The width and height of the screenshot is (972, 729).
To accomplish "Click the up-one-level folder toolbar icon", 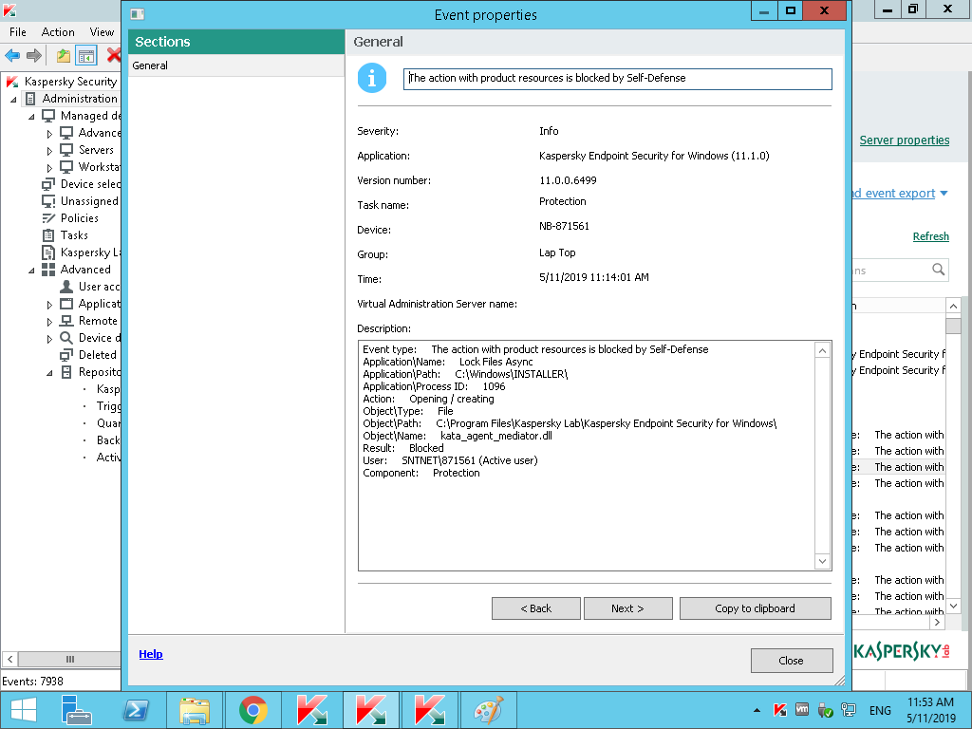I will point(63,56).
